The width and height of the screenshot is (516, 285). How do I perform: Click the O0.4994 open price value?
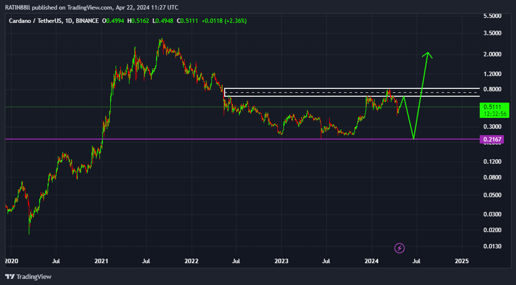(x=113, y=21)
